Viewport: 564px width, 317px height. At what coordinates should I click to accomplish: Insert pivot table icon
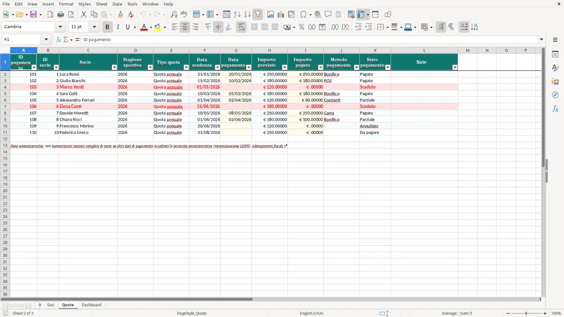point(291,15)
